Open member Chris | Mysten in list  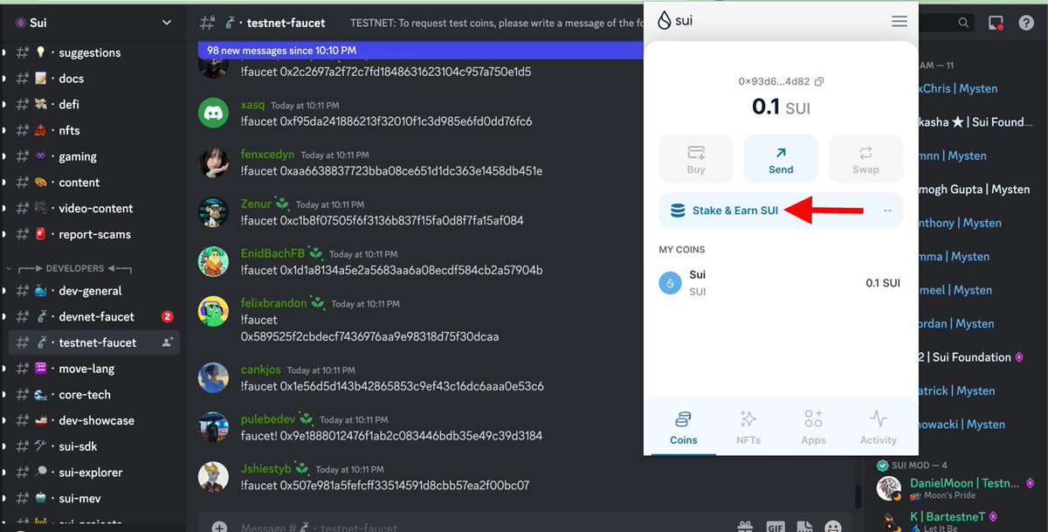point(959,88)
